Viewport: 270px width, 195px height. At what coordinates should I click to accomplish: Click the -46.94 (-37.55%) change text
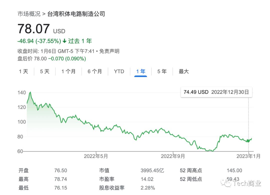click(39, 41)
